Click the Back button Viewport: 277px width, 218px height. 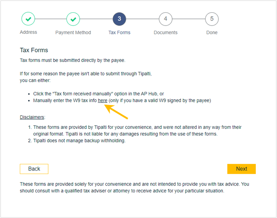pos(34,169)
